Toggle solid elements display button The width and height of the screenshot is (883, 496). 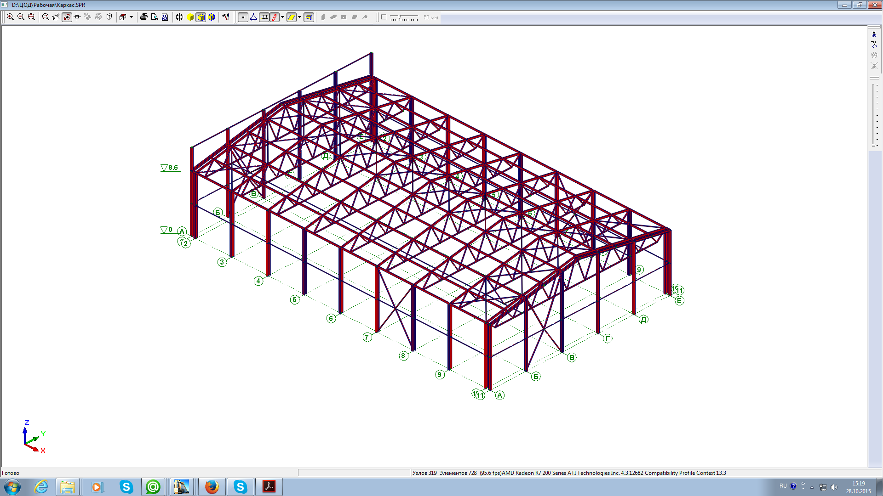(x=309, y=17)
